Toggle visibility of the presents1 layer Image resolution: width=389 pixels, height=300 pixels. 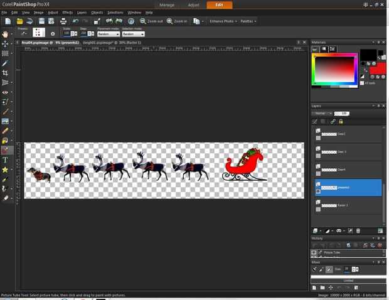click(x=318, y=191)
